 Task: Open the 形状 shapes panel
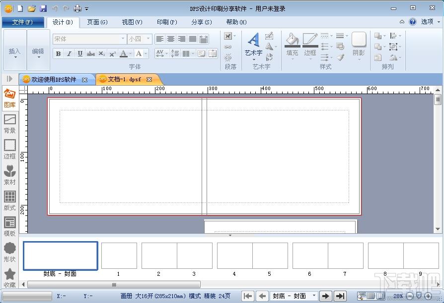point(9,252)
